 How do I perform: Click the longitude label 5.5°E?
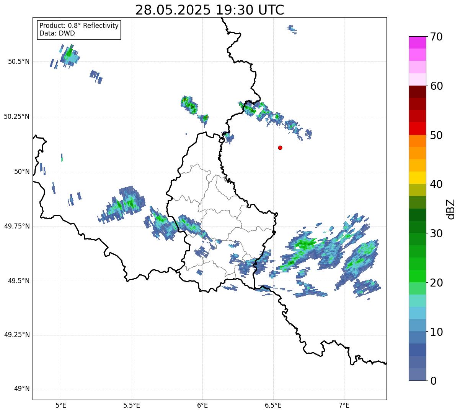point(132,405)
